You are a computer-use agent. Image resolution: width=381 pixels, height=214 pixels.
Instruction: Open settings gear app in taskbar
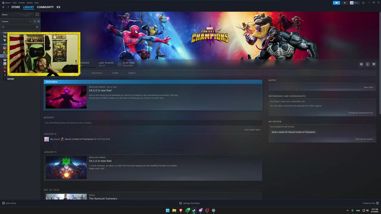coord(213,210)
